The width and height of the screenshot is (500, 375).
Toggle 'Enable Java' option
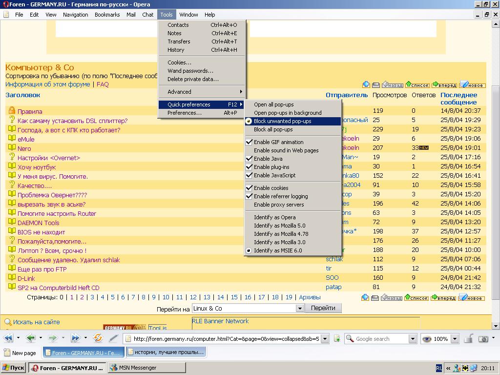pos(293,159)
